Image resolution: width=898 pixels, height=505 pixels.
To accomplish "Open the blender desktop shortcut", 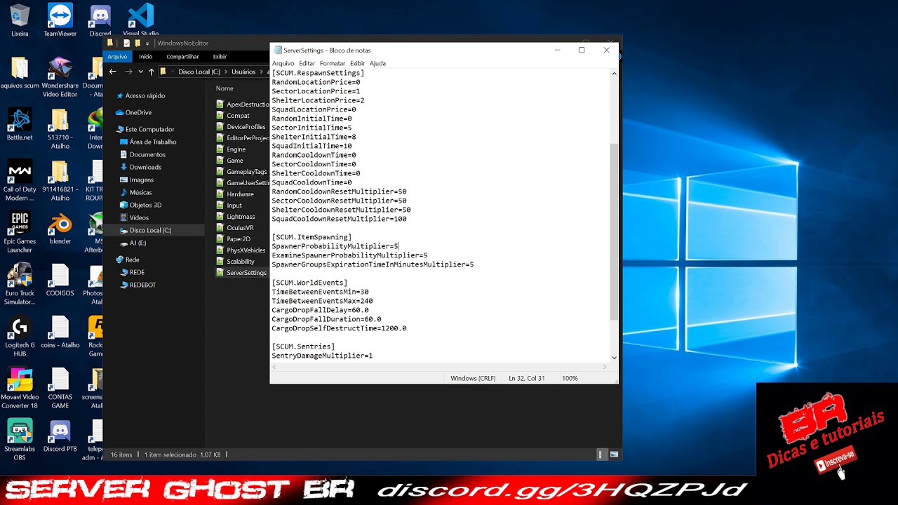I will [60, 228].
